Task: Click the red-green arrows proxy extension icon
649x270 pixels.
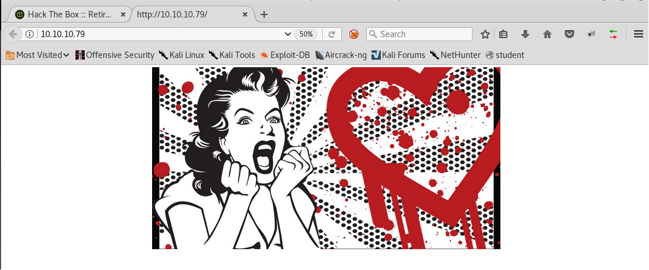Action: point(613,34)
